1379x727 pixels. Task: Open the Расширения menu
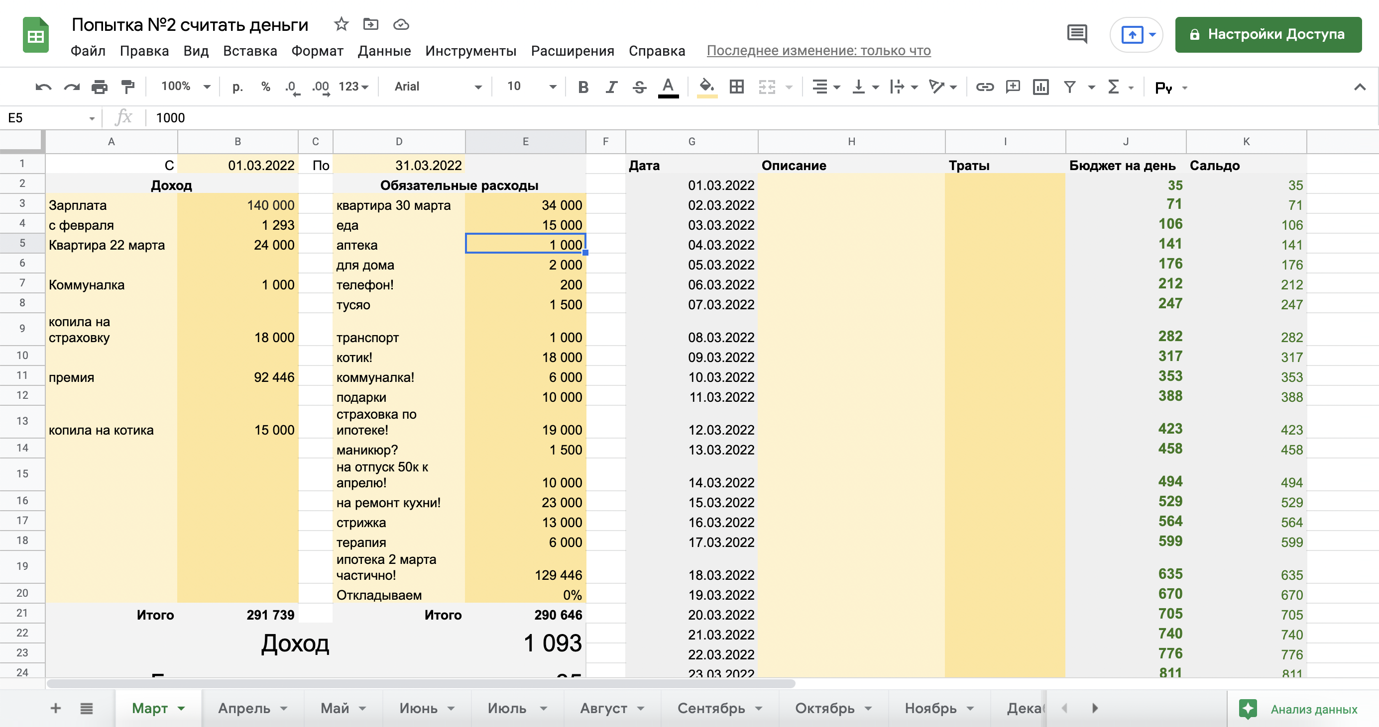573,51
